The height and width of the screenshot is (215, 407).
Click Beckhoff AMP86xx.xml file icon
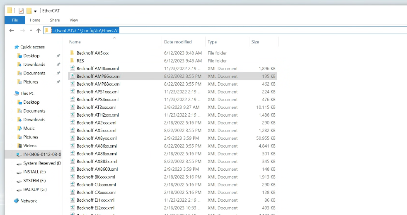[x=73, y=76]
